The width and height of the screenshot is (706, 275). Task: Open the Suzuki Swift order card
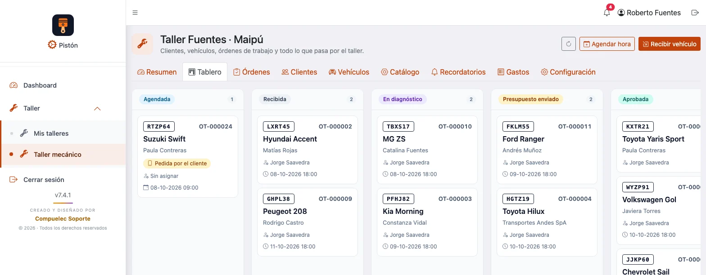click(188, 157)
